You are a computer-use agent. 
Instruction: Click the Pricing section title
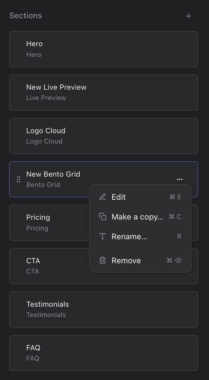point(38,217)
